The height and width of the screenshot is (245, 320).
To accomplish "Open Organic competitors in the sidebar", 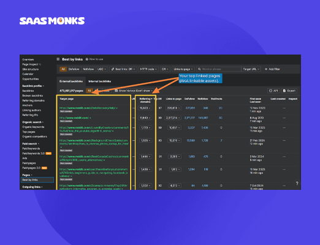I will [34, 137].
